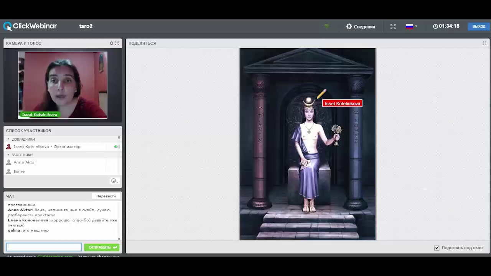Click the ClickWebinar logo

pos(30,26)
